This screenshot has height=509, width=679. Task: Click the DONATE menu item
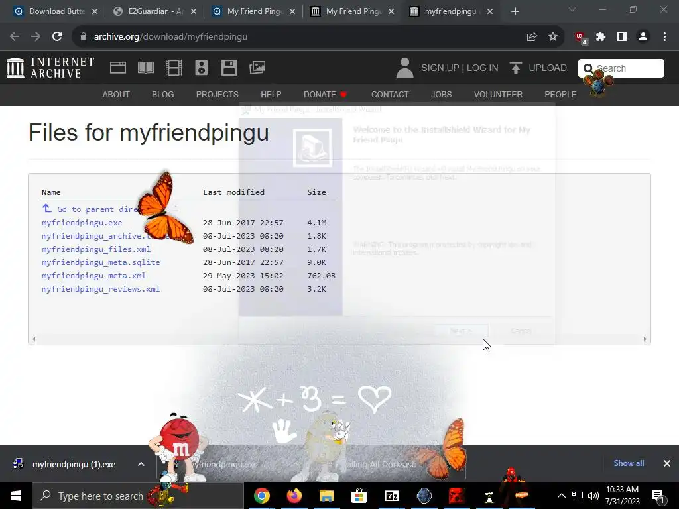tap(325, 94)
